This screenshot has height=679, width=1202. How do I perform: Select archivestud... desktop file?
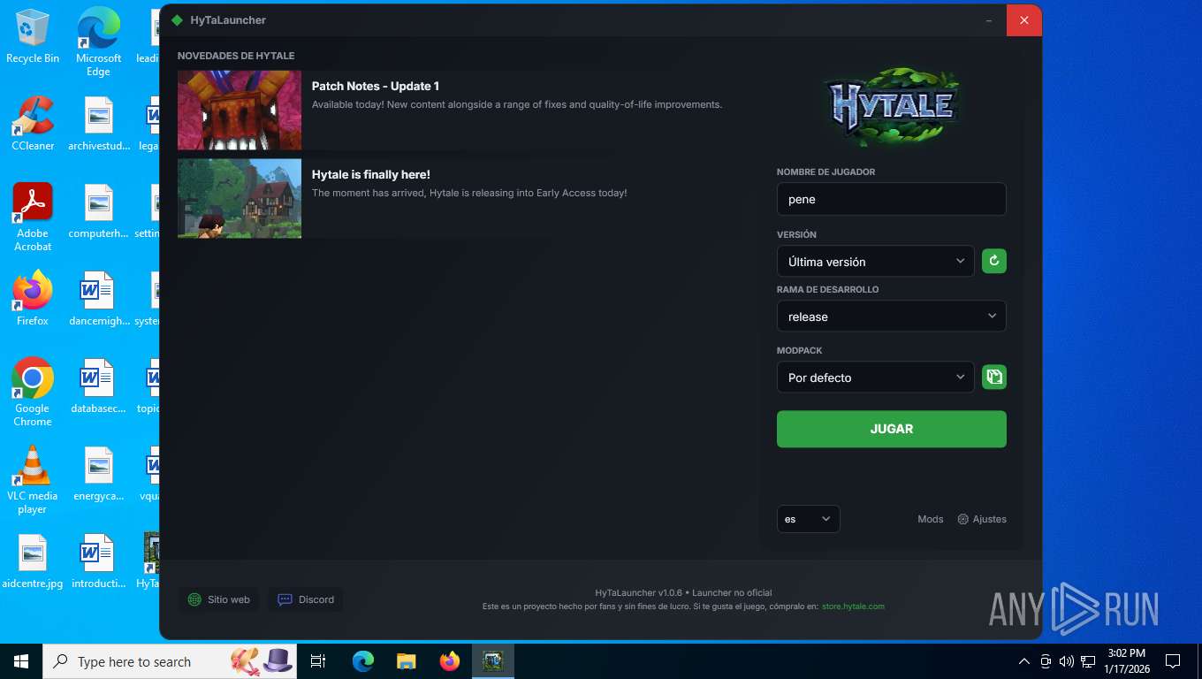pos(98,124)
